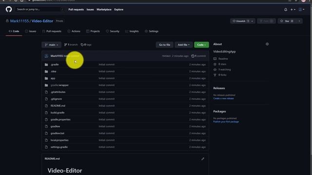Open the .gitattributes file

(58, 92)
